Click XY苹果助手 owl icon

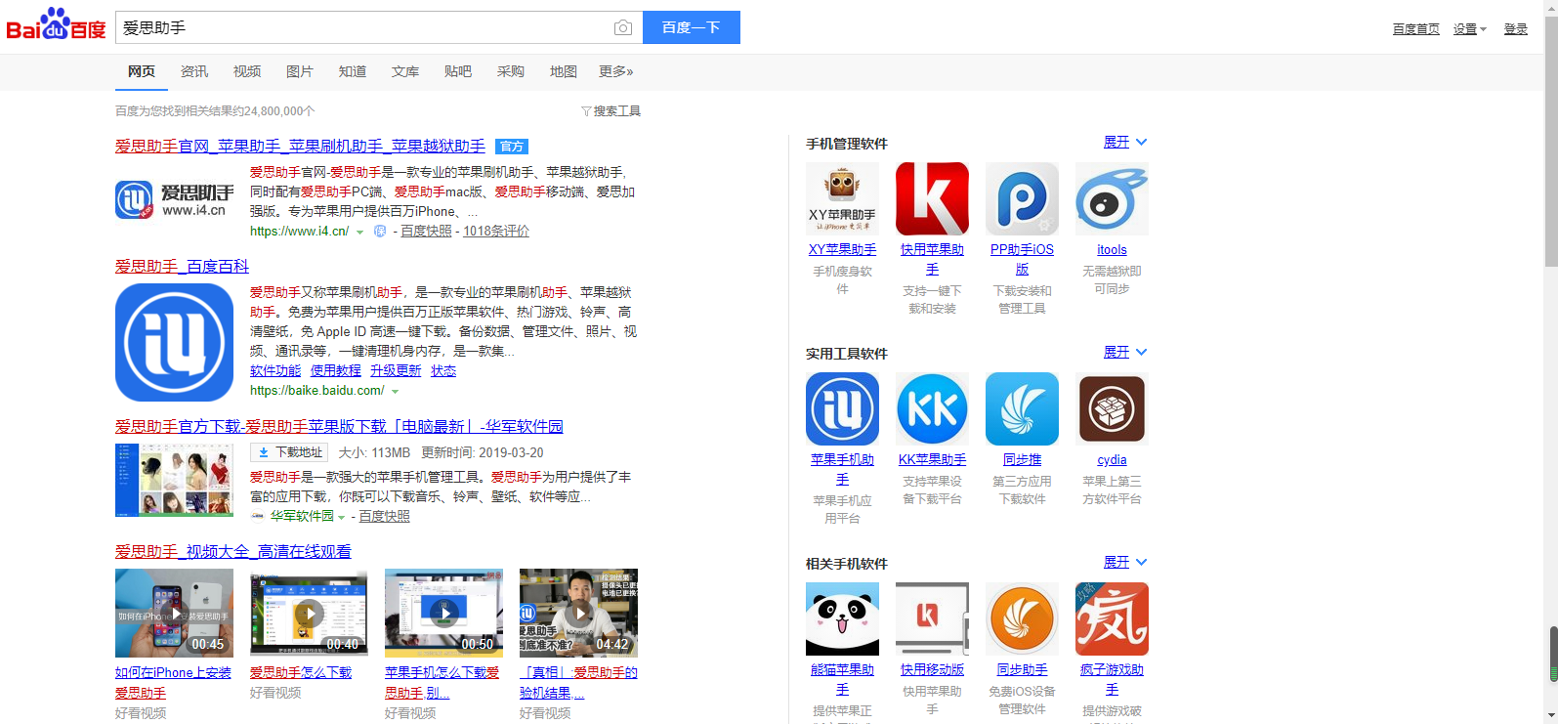pyautogui.click(x=842, y=198)
